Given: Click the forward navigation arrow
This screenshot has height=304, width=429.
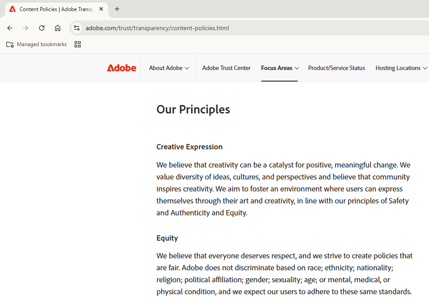Looking at the screenshot, I should [x=26, y=28].
